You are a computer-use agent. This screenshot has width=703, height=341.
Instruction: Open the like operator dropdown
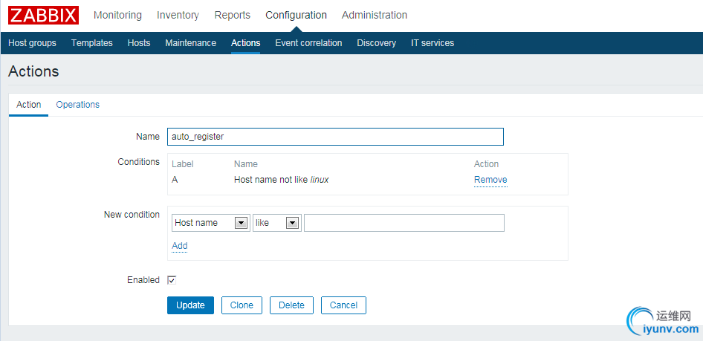(x=276, y=223)
